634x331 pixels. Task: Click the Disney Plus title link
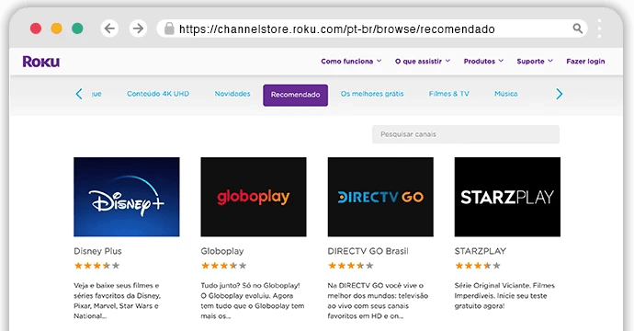pyautogui.click(x=97, y=251)
